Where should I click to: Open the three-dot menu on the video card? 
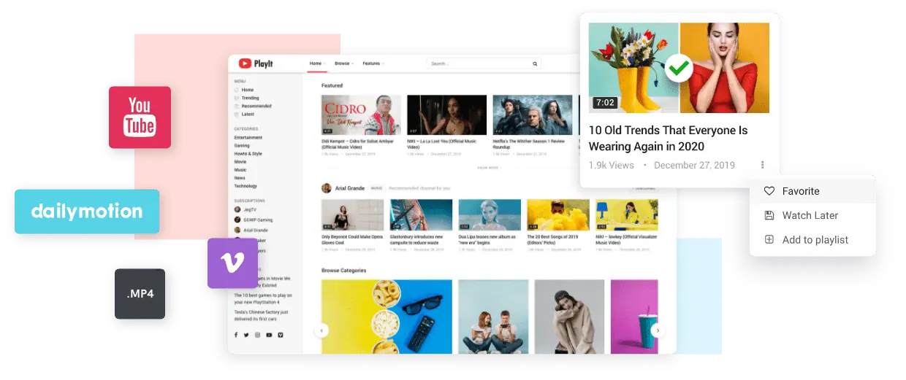pyautogui.click(x=763, y=165)
